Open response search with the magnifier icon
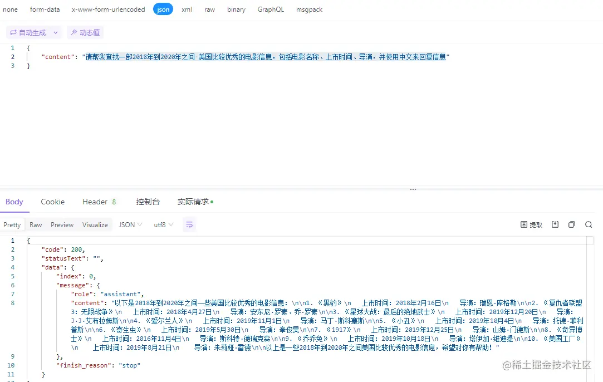Screen dimensions: 603x382 point(589,224)
